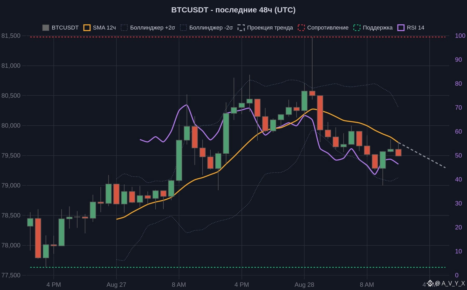Click the 78,000 price axis label
The height and width of the screenshot is (290, 467).
11,245
